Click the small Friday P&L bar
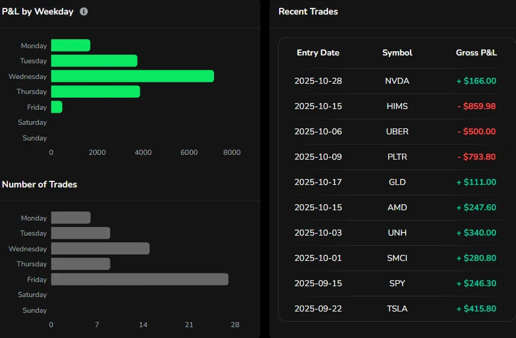 [57, 107]
